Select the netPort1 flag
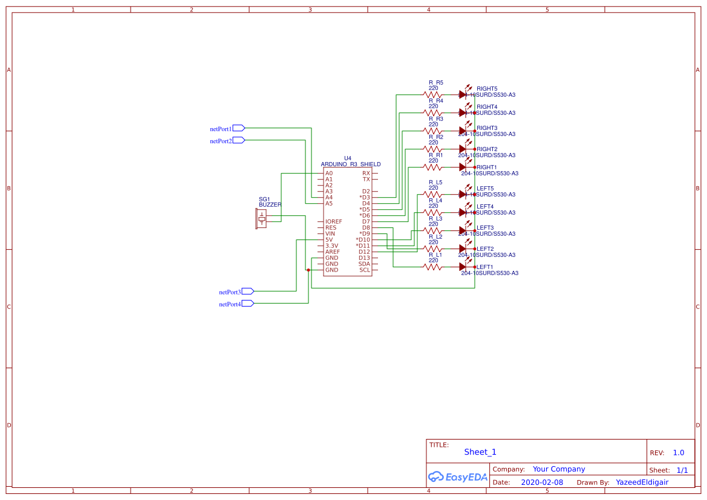Viewport: 707px width, 500px height. pos(226,128)
